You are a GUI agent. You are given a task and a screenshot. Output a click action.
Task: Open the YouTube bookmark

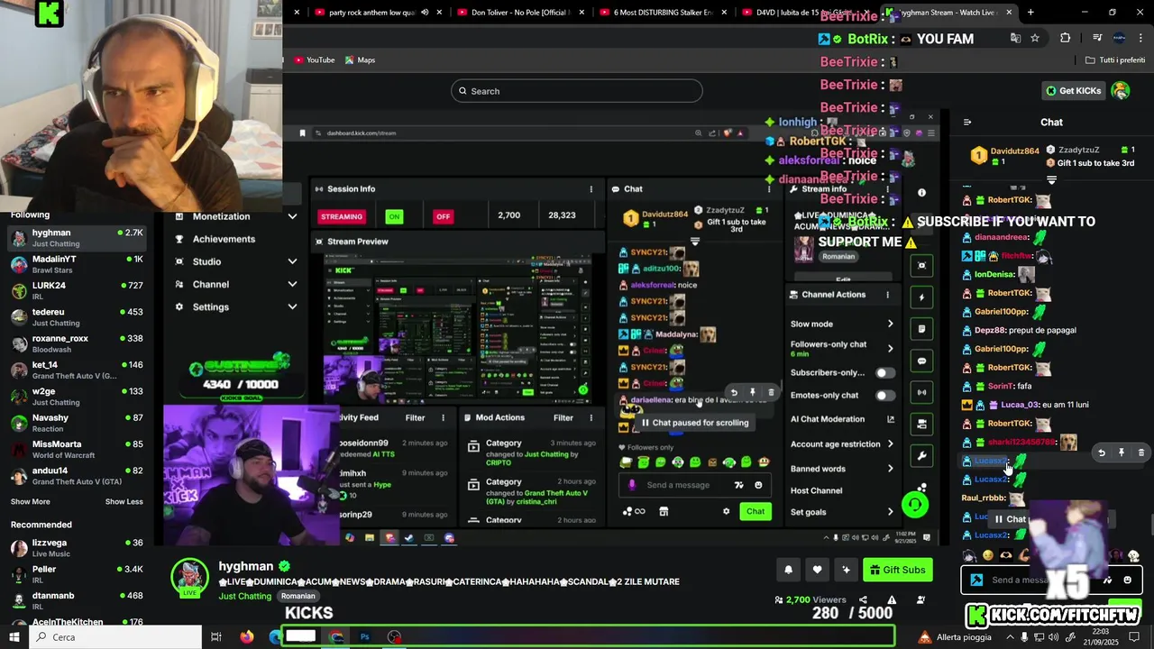[x=314, y=60]
